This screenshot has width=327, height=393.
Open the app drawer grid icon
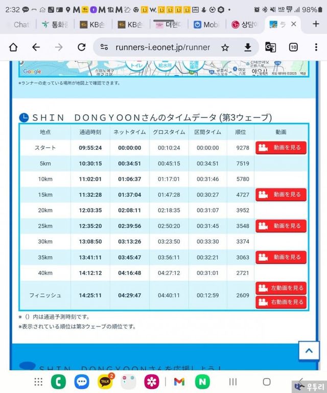pos(38,382)
